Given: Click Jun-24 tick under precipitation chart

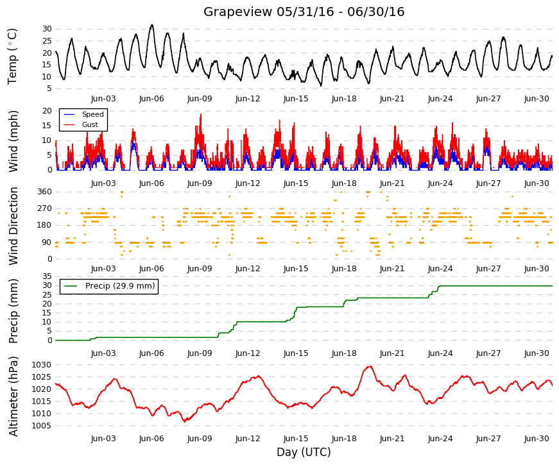Looking at the screenshot, I should tap(440, 353).
